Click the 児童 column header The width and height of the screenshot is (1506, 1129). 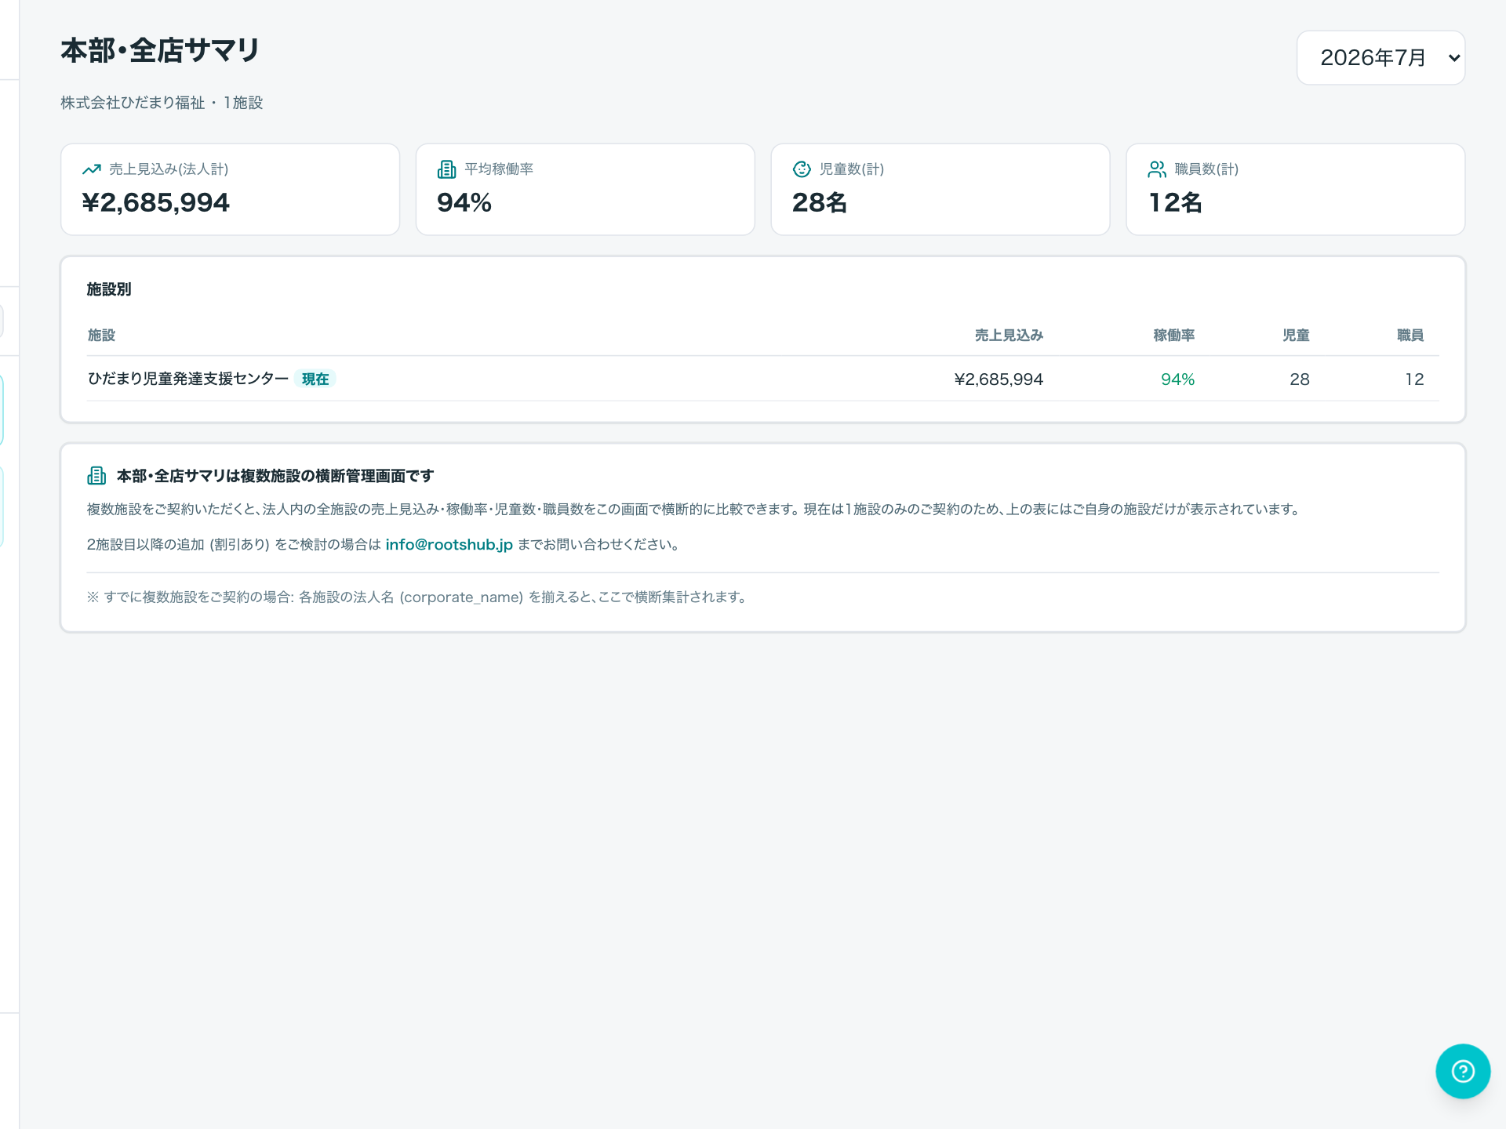(x=1296, y=336)
